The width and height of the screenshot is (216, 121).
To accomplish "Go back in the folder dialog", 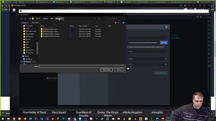I will (x=22, y=19).
